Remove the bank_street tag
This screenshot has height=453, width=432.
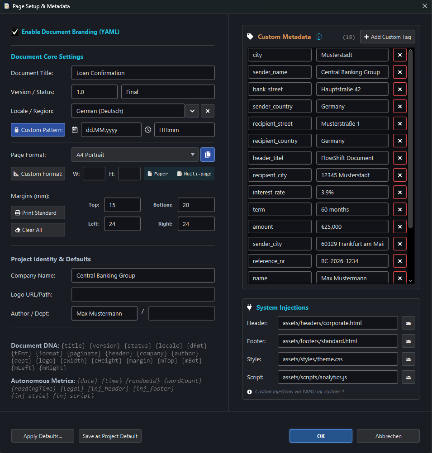[400, 89]
